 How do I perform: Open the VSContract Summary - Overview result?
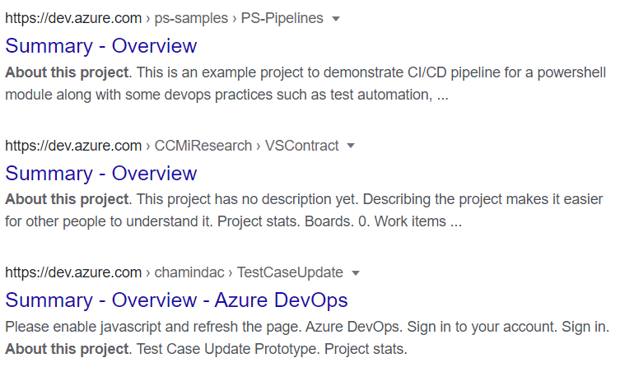(101, 174)
